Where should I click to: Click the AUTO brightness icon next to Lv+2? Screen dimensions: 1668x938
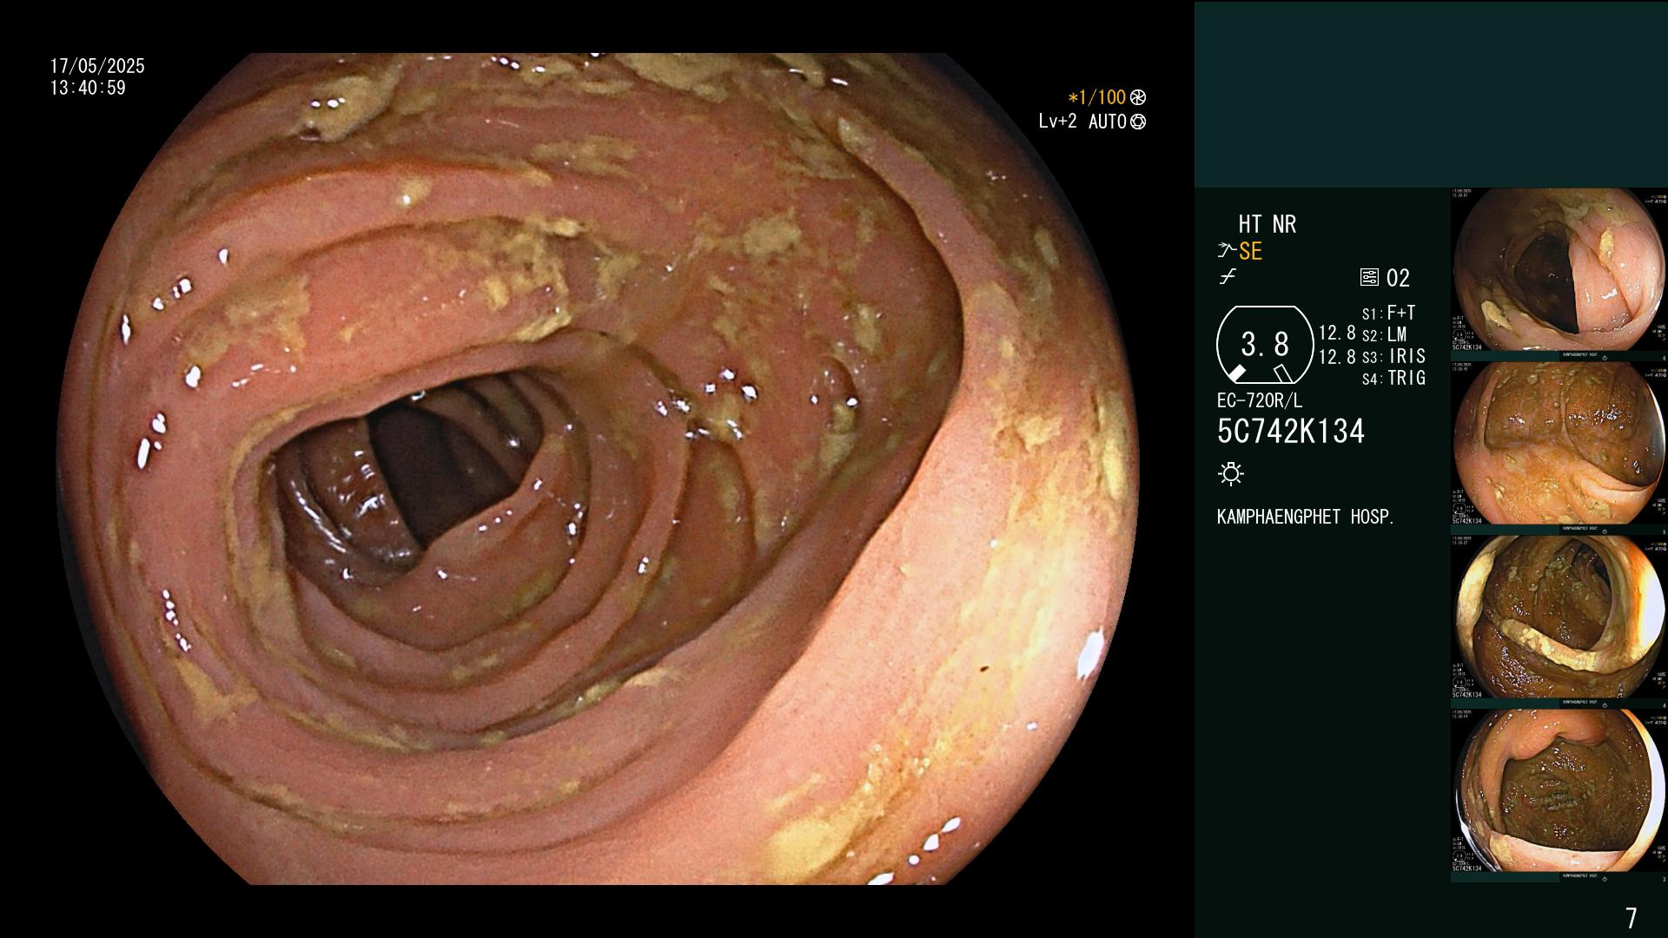(1138, 122)
